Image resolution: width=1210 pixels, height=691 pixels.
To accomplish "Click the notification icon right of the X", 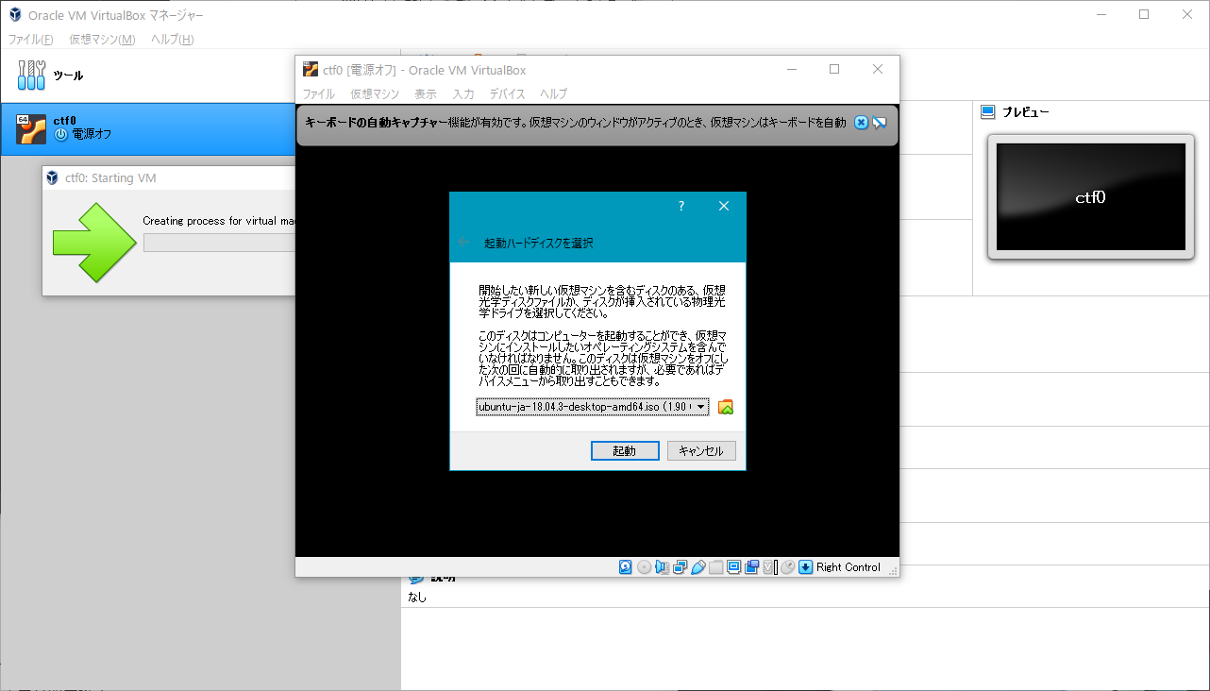I will (x=880, y=123).
